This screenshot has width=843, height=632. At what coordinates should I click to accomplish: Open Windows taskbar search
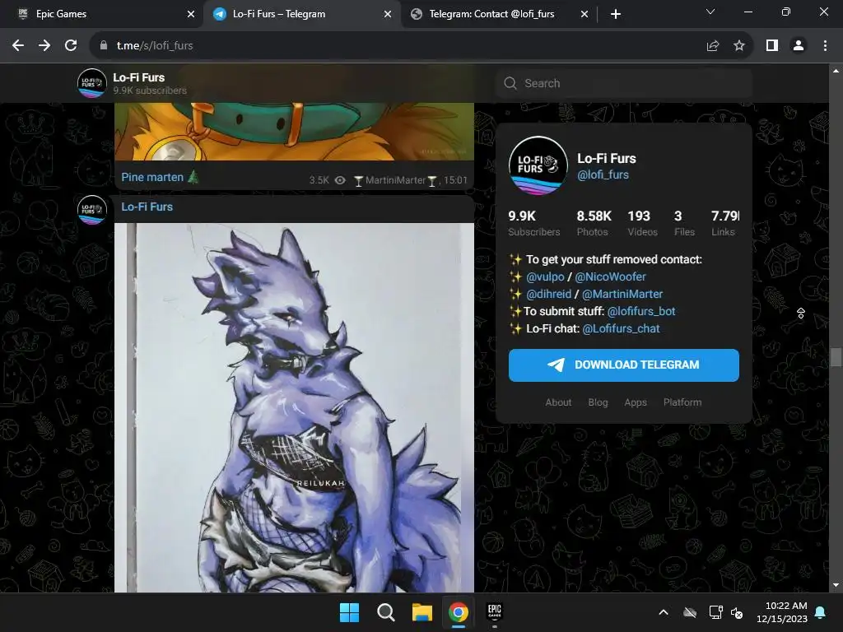click(385, 612)
